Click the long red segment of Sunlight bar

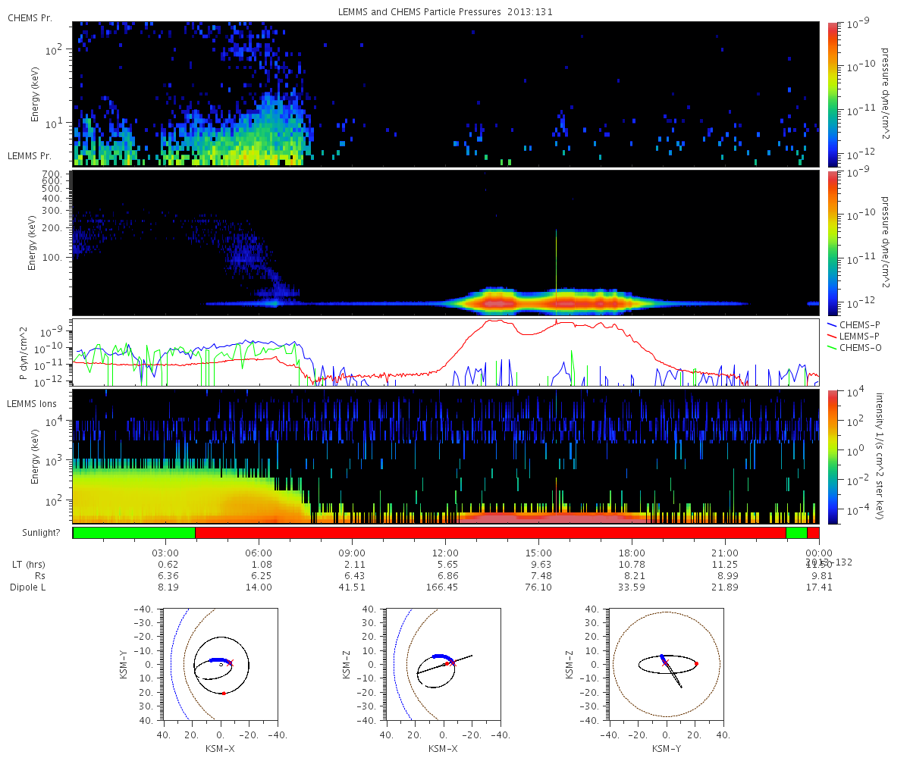coord(491,533)
